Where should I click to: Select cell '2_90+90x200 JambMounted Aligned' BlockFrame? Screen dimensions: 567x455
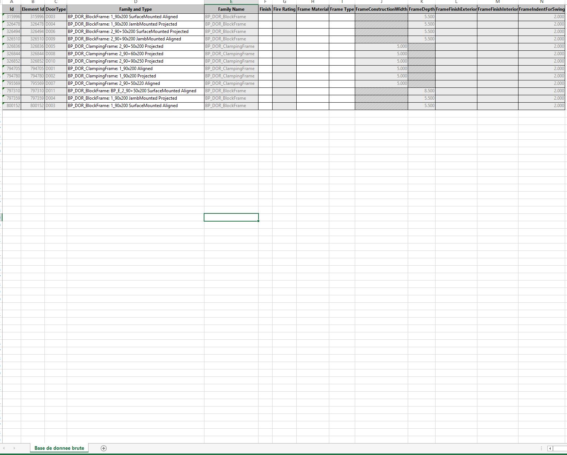click(x=136, y=39)
